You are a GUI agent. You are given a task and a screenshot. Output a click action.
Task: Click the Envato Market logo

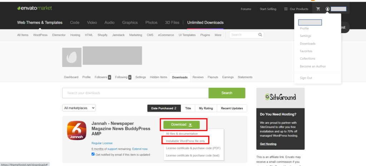point(35,8)
